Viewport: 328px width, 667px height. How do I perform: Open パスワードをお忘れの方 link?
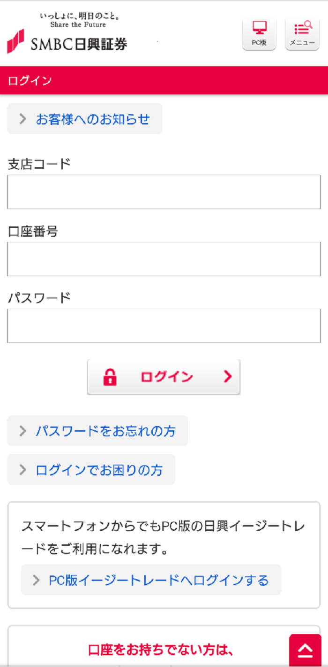point(105,431)
